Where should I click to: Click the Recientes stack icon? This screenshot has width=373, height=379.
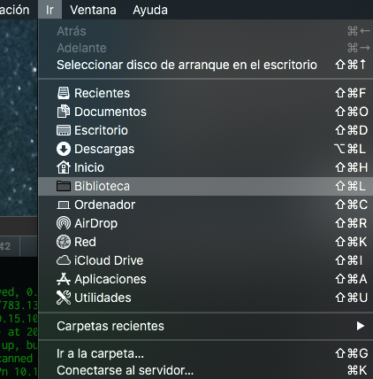tap(64, 93)
